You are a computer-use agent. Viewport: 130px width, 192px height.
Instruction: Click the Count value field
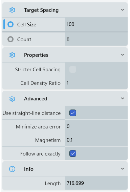coord(96,39)
